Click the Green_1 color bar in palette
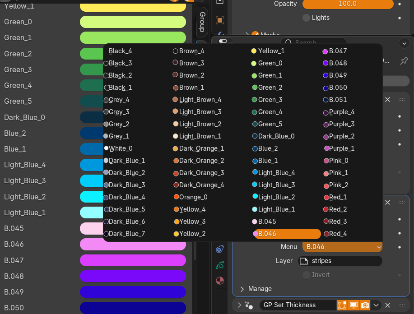Screen dimensions: 414x314 tap(133, 38)
